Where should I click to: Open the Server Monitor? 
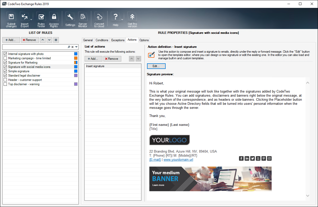coord(83,20)
